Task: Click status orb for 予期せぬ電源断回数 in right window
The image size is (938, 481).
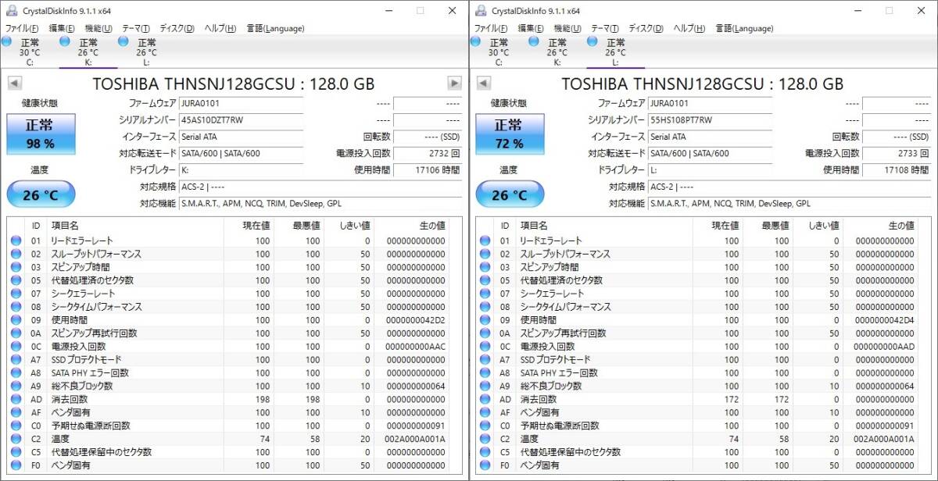Action: 485,426
